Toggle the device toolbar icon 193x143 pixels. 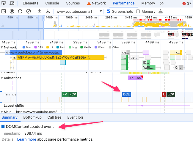[x=12, y=3]
